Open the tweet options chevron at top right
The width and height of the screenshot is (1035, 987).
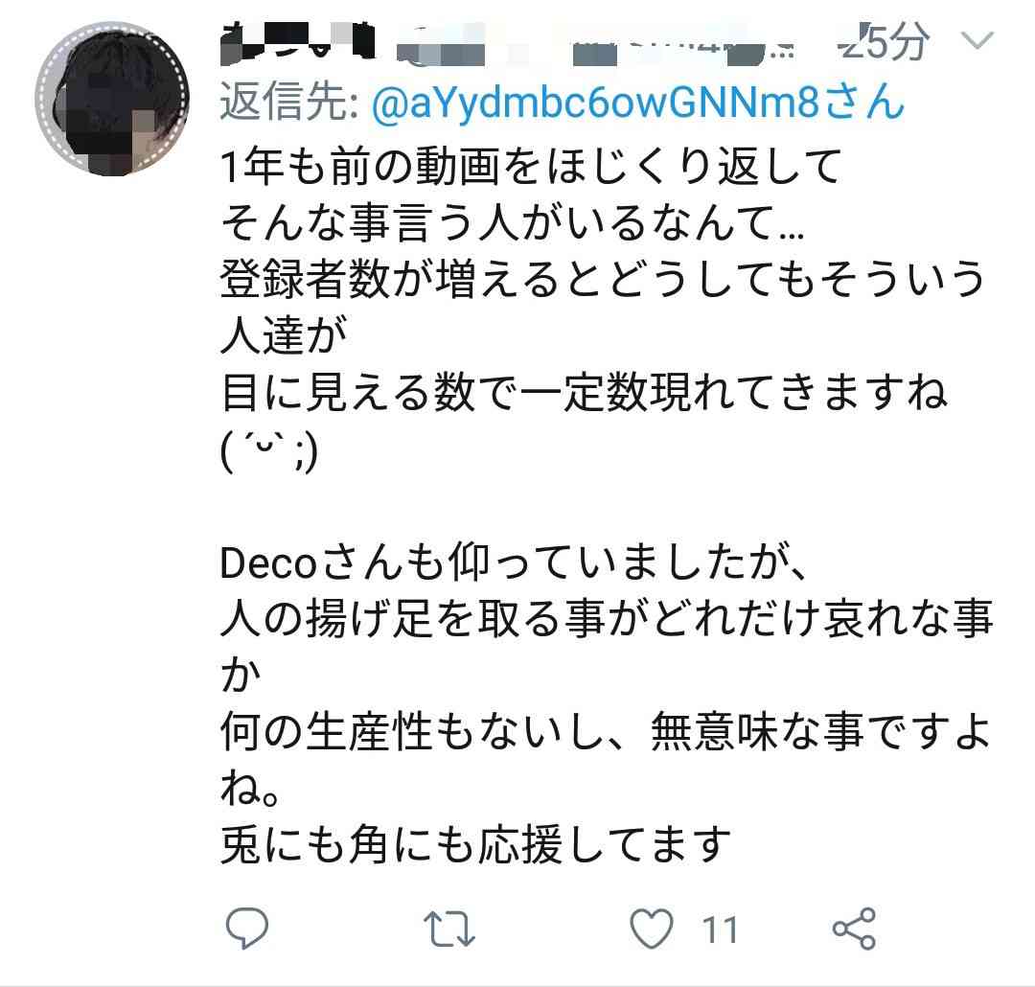coord(977,41)
